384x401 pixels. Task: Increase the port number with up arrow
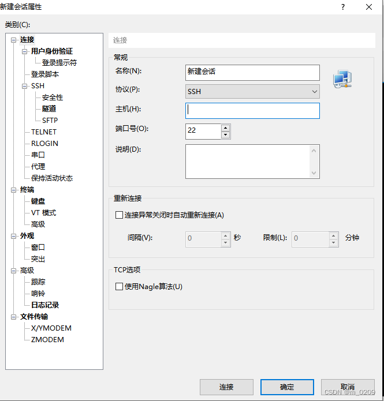pyautogui.click(x=225, y=128)
